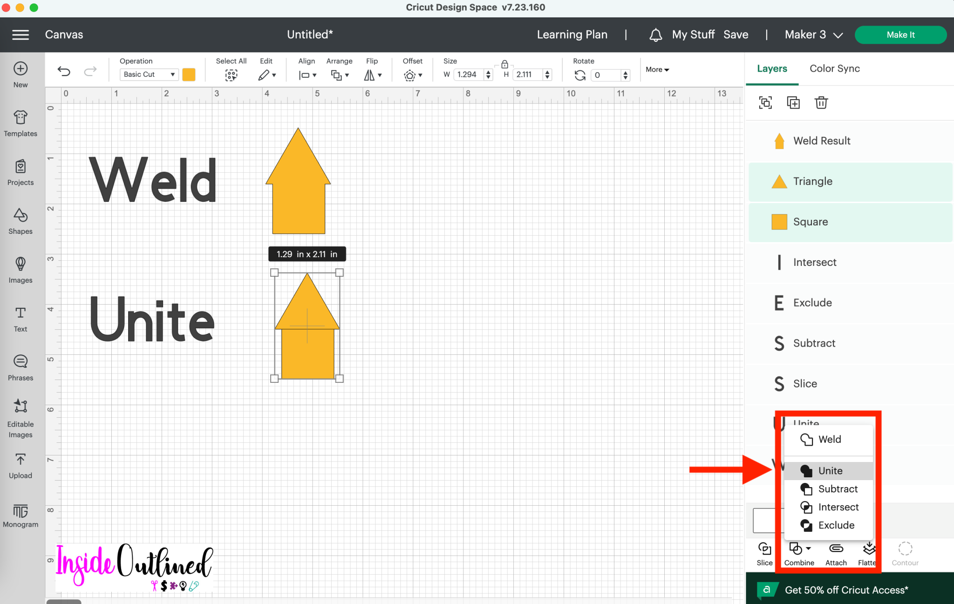Click the Save link in the header
Image resolution: width=954 pixels, height=604 pixels.
[x=736, y=34]
